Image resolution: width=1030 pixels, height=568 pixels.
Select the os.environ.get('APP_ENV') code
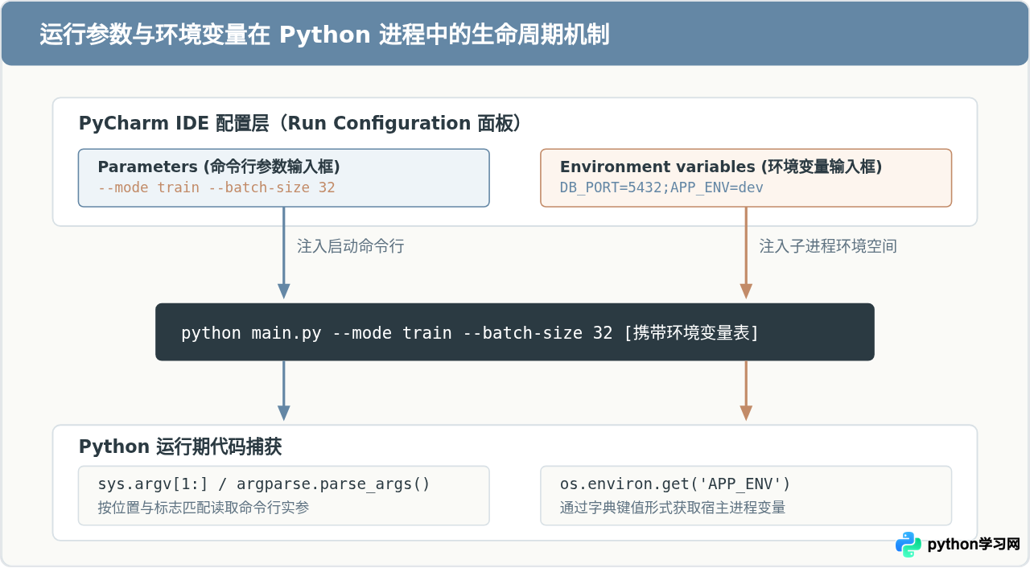675,484
